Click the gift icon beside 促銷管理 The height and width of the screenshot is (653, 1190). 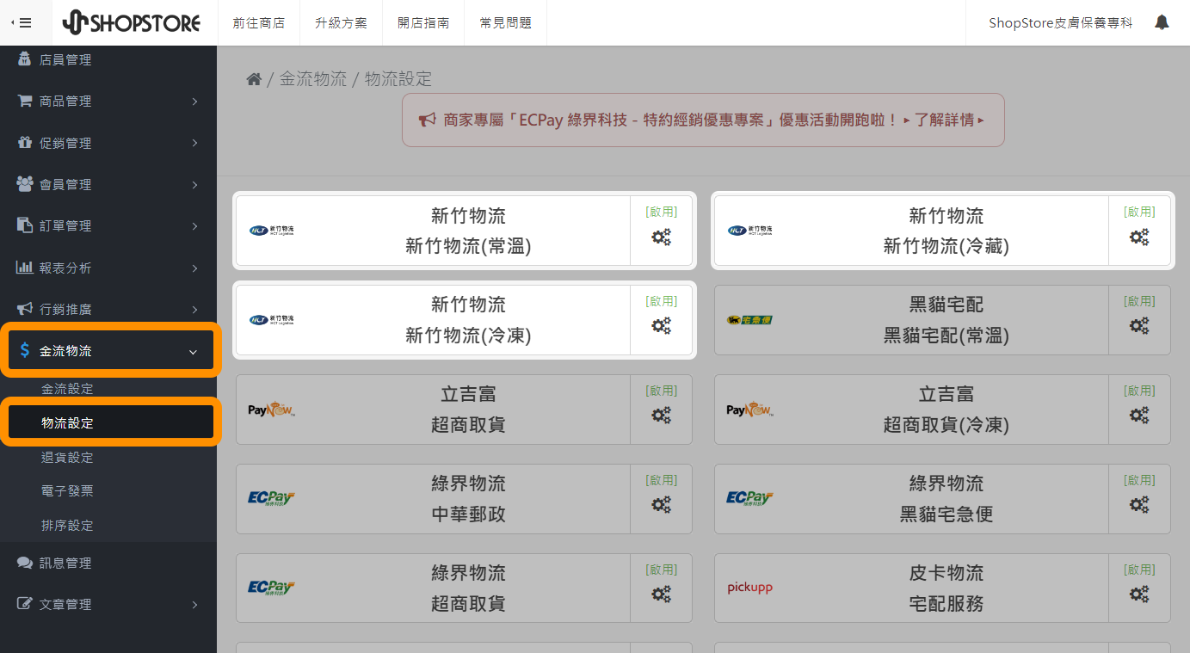[25, 143]
